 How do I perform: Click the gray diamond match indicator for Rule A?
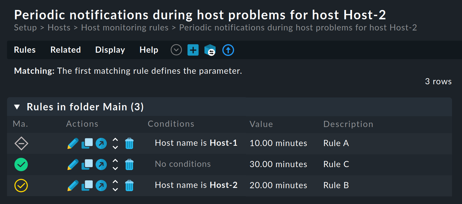21,143
